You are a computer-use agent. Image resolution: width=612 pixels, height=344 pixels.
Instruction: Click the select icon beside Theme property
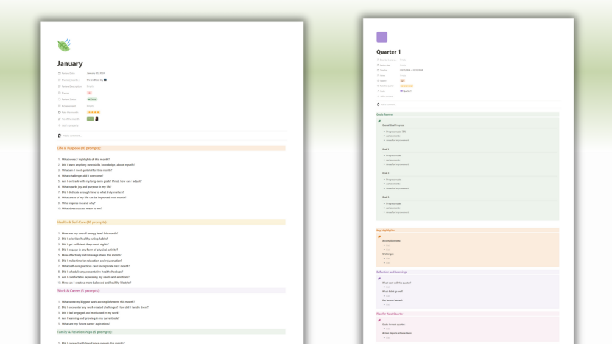(x=59, y=93)
